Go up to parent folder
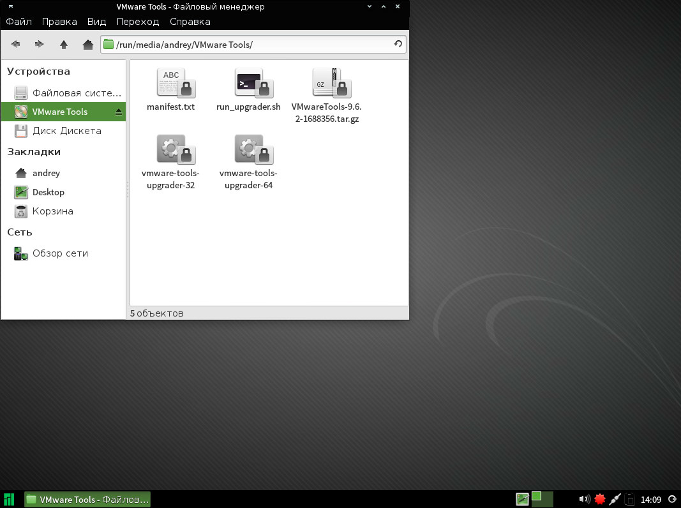 point(64,44)
